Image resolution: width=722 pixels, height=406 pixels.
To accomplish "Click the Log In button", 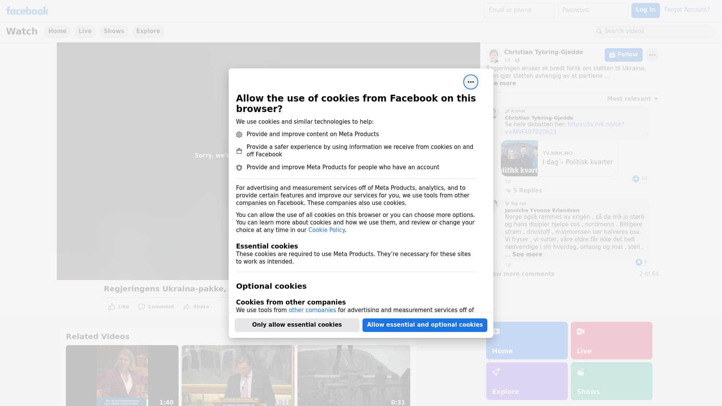I will [x=645, y=11].
